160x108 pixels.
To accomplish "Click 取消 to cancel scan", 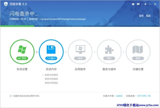I will point(148,16).
